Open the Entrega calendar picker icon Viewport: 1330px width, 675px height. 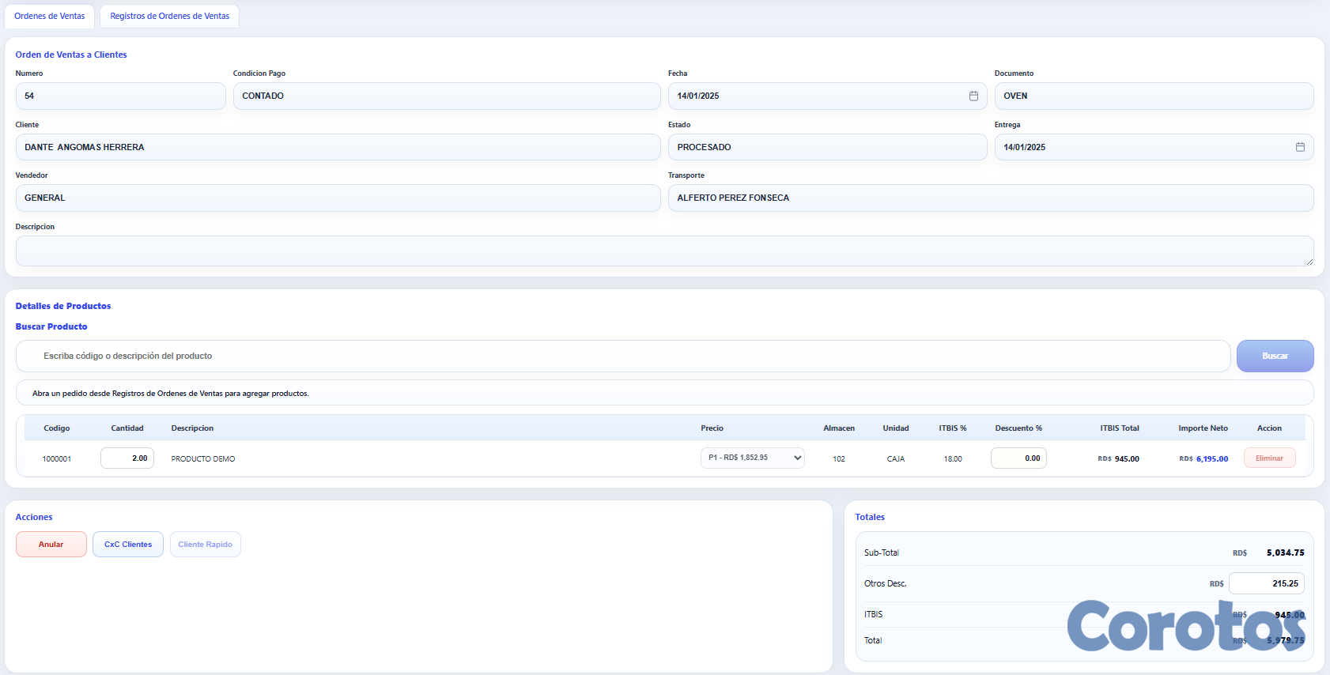[x=1300, y=147]
